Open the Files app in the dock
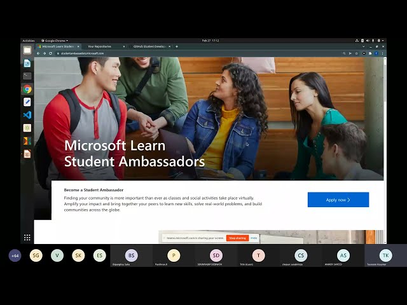The image size is (407, 305). pyautogui.click(x=27, y=50)
